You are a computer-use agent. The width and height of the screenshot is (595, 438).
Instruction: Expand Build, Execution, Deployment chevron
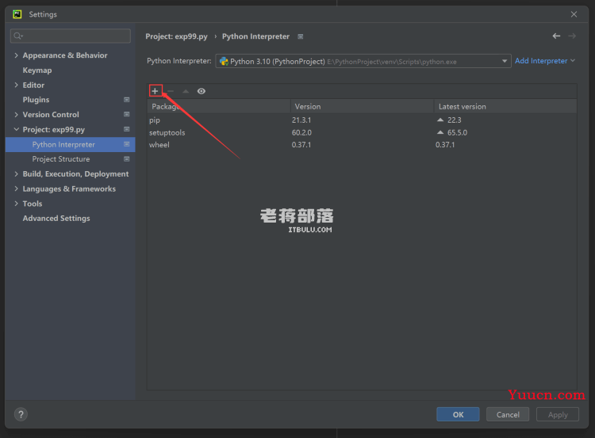coord(16,174)
